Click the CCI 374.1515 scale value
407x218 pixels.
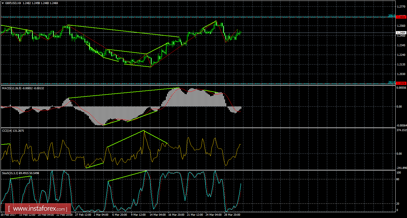point(401,130)
